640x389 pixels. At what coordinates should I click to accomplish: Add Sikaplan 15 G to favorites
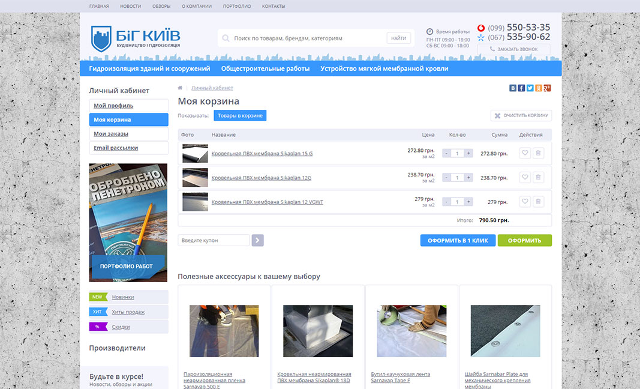point(525,153)
